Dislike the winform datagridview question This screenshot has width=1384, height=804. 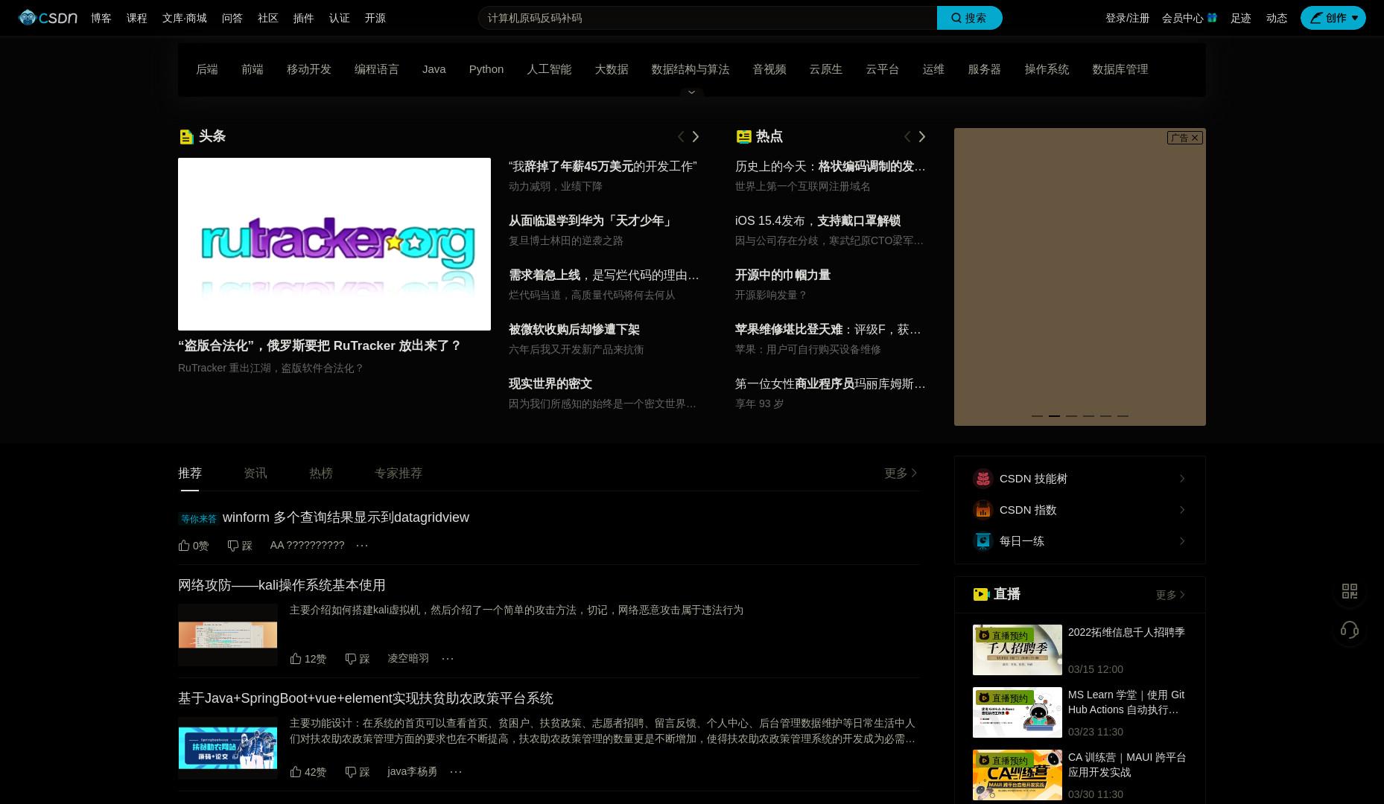coord(240,546)
